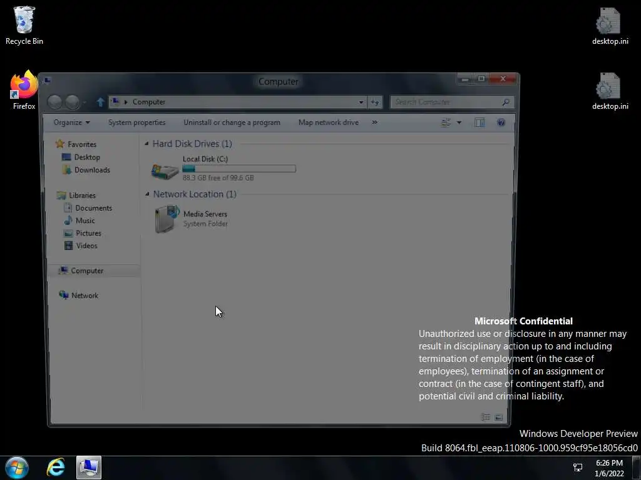The image size is (641, 480).
Task: Refresh the Computer folder view
Action: (375, 102)
